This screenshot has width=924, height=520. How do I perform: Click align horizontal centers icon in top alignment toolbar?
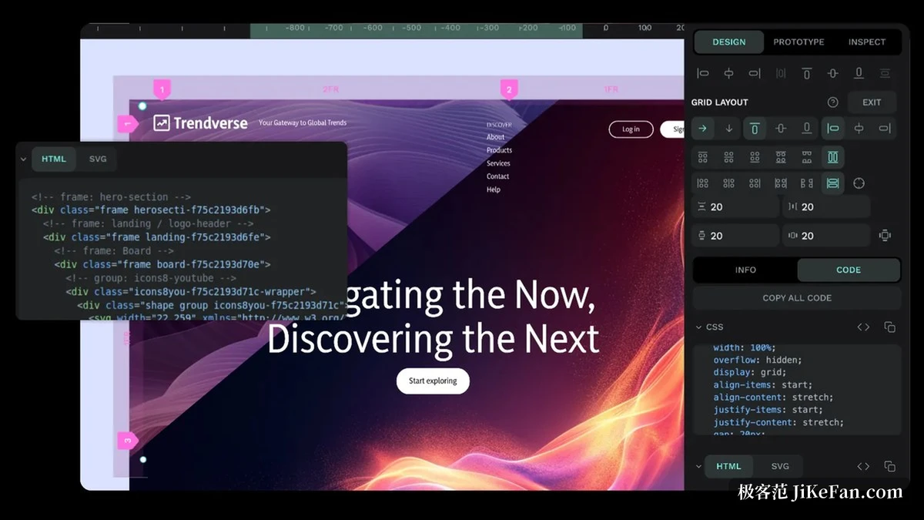point(728,73)
